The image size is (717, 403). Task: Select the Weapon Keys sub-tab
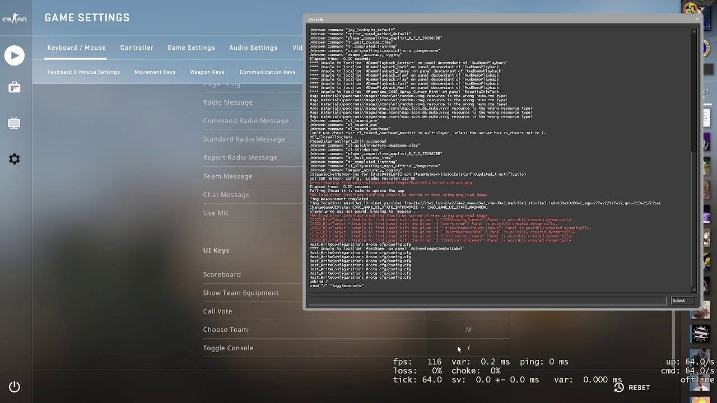pyautogui.click(x=207, y=72)
